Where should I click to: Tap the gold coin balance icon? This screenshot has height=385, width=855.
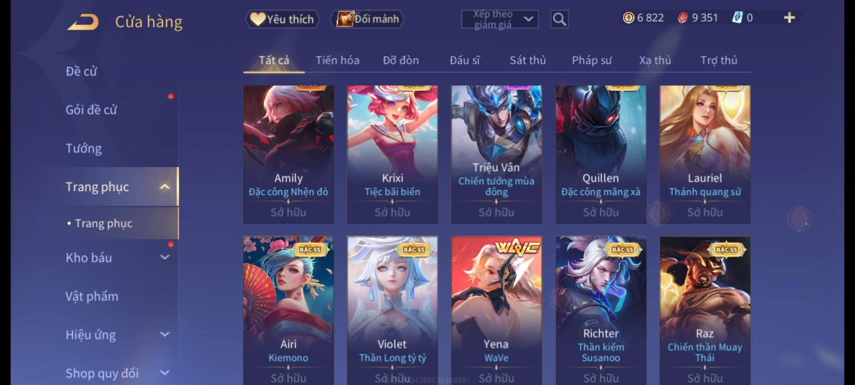628,18
